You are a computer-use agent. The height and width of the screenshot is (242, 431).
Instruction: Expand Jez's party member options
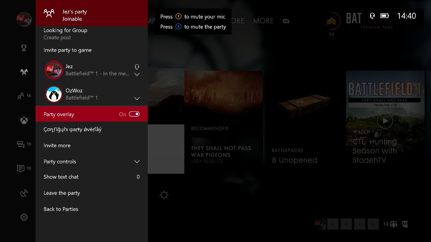(137, 74)
